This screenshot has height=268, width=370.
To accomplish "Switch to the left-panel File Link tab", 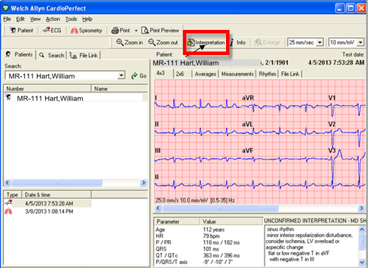I will click(83, 55).
